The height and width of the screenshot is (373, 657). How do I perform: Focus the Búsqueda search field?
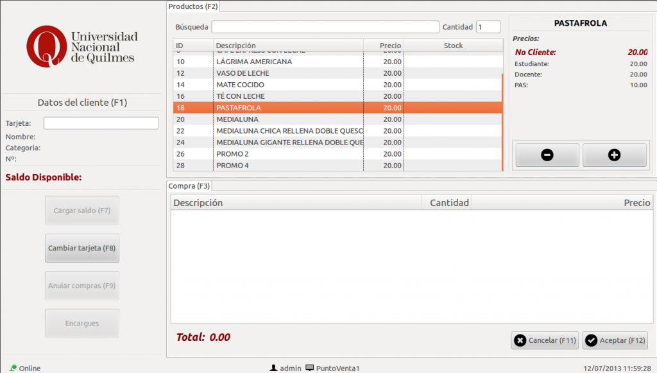pyautogui.click(x=325, y=27)
